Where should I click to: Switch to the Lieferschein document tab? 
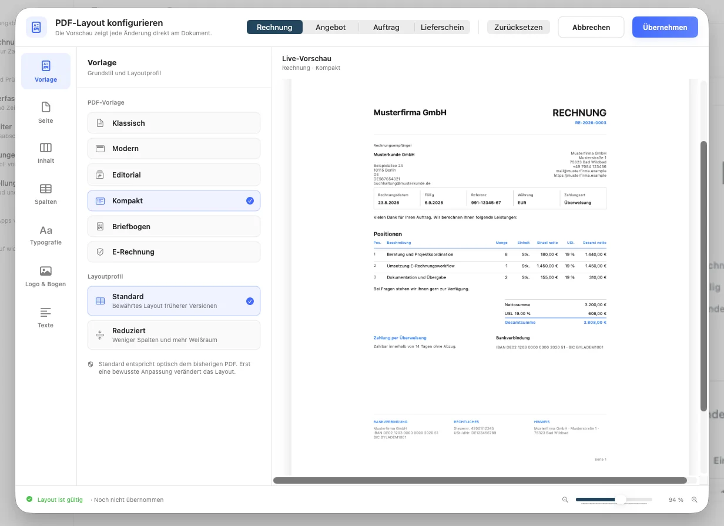(442, 27)
